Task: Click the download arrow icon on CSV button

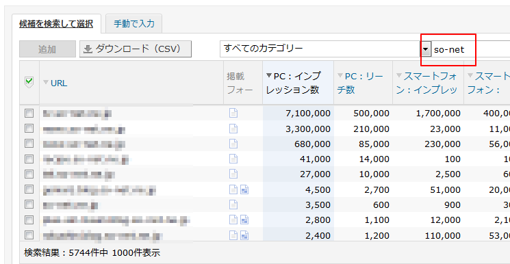Action: 88,49
